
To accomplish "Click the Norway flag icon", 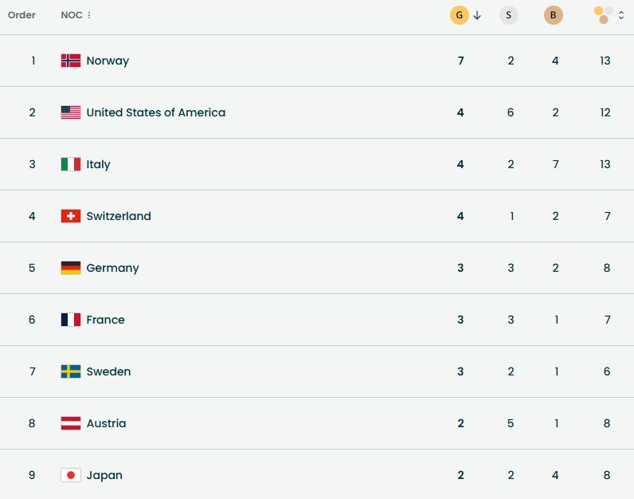I will coord(71,61).
